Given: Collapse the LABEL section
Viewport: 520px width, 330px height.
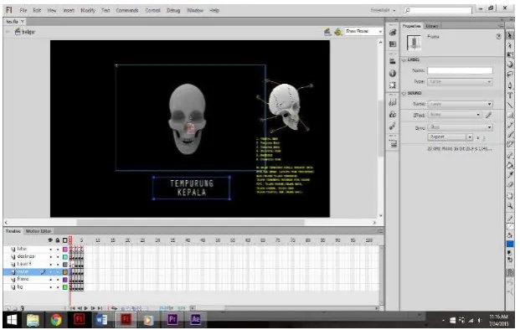Looking at the screenshot, I should click(404, 60).
